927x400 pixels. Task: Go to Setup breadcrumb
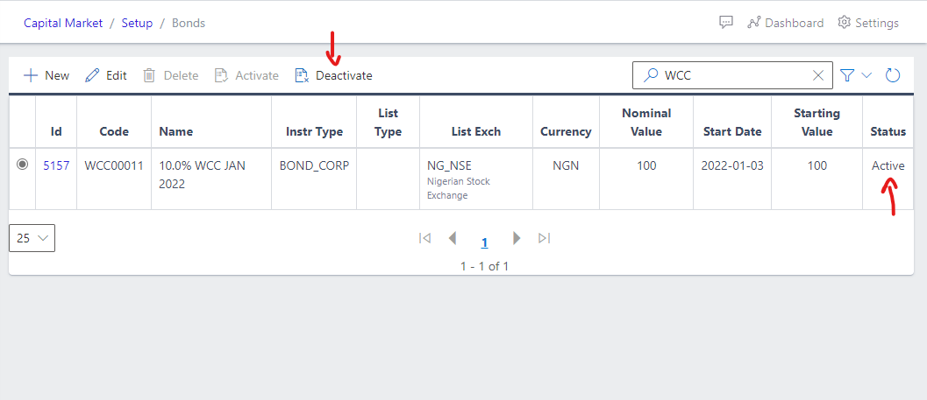point(137,23)
